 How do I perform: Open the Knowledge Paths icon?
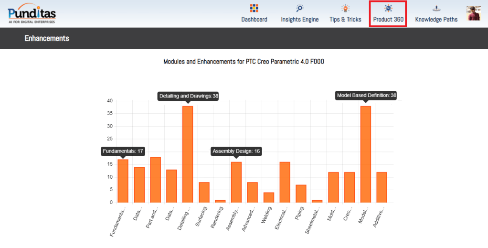[x=436, y=8]
